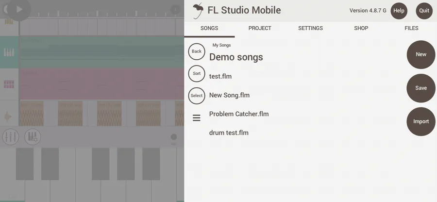
Task: Switch to the PROJECT tab
Action: coord(260,28)
